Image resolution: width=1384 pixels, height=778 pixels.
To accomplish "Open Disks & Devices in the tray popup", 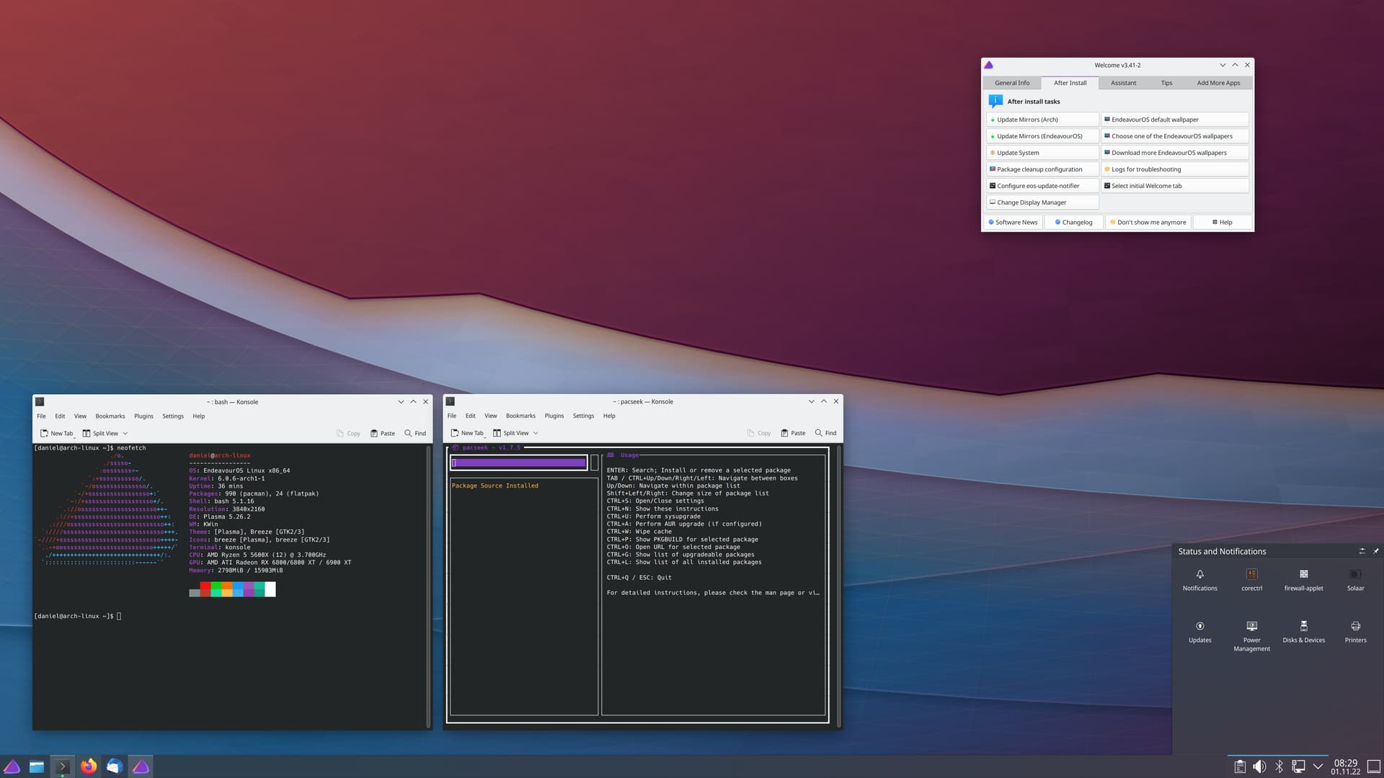I will (x=1303, y=631).
